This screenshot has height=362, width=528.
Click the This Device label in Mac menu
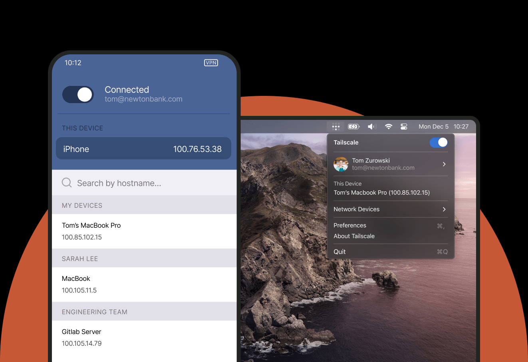tap(347, 184)
